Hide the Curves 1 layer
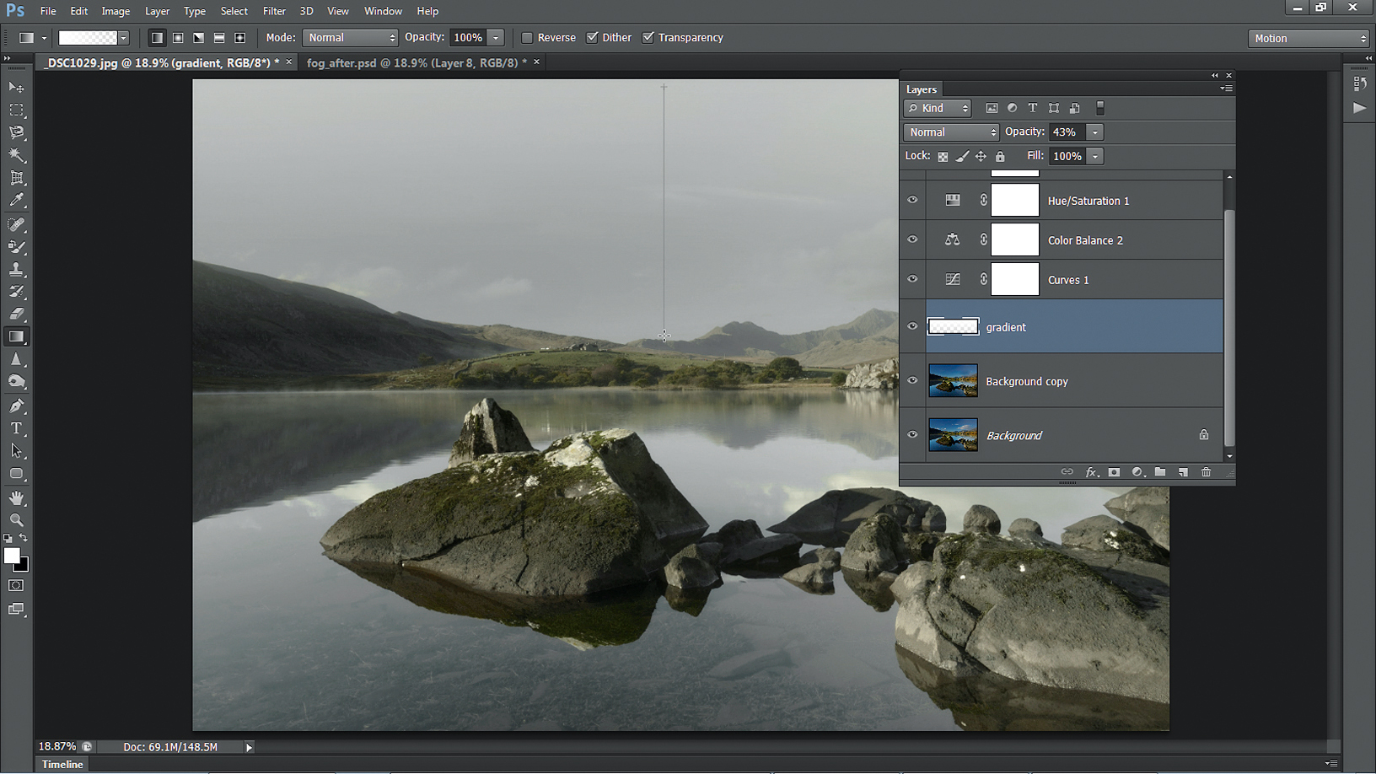Screen dimensions: 1376x774 pos(912,279)
